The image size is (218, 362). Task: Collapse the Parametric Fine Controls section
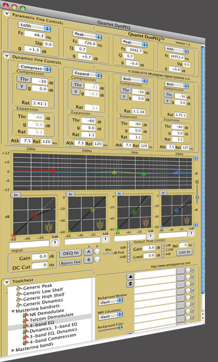coord(7,14)
